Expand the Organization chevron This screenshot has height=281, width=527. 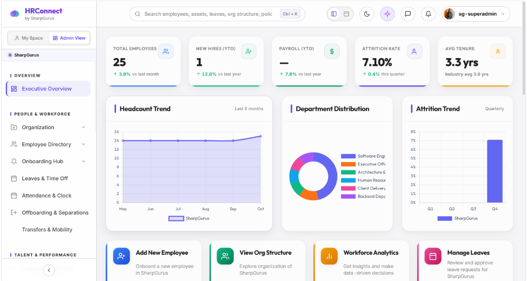pyautogui.click(x=83, y=127)
